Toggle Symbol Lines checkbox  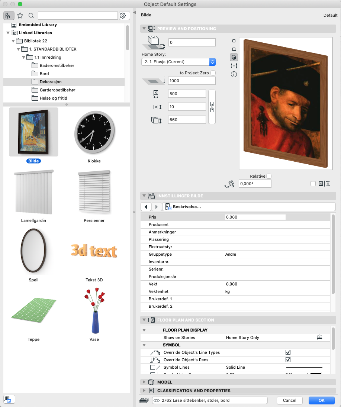(x=153, y=367)
